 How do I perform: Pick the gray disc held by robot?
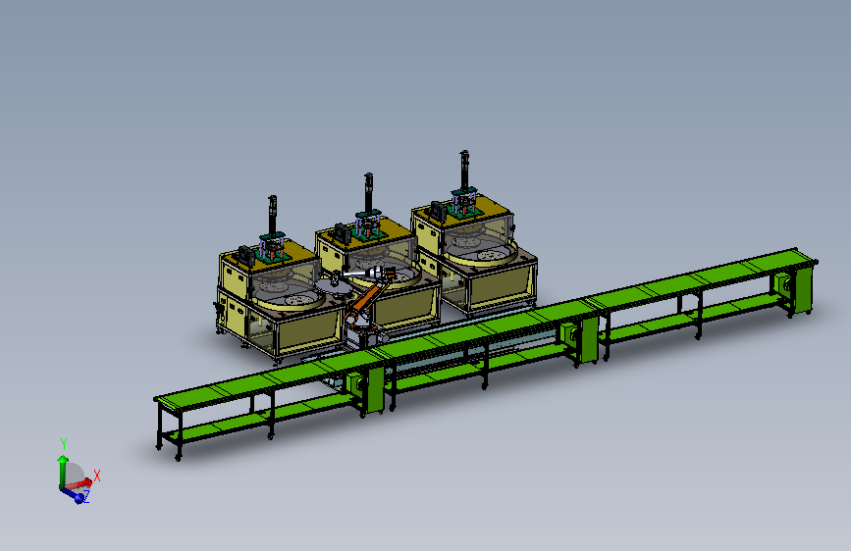coord(335,287)
